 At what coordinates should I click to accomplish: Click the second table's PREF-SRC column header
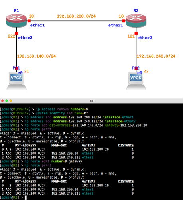tap(59, 182)
